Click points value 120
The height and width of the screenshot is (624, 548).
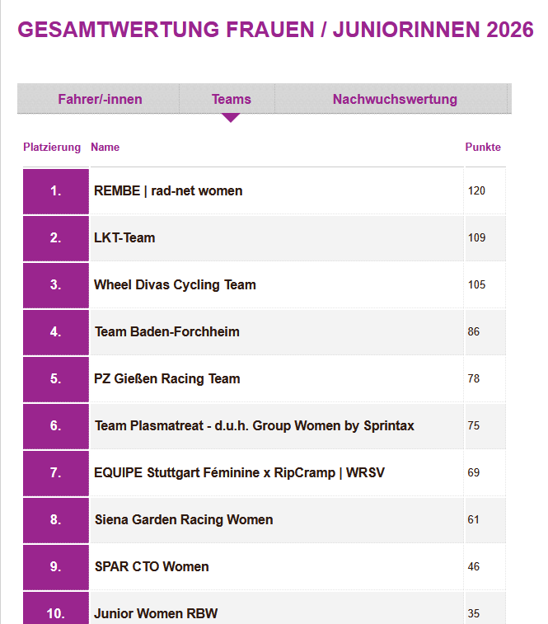[x=476, y=191]
